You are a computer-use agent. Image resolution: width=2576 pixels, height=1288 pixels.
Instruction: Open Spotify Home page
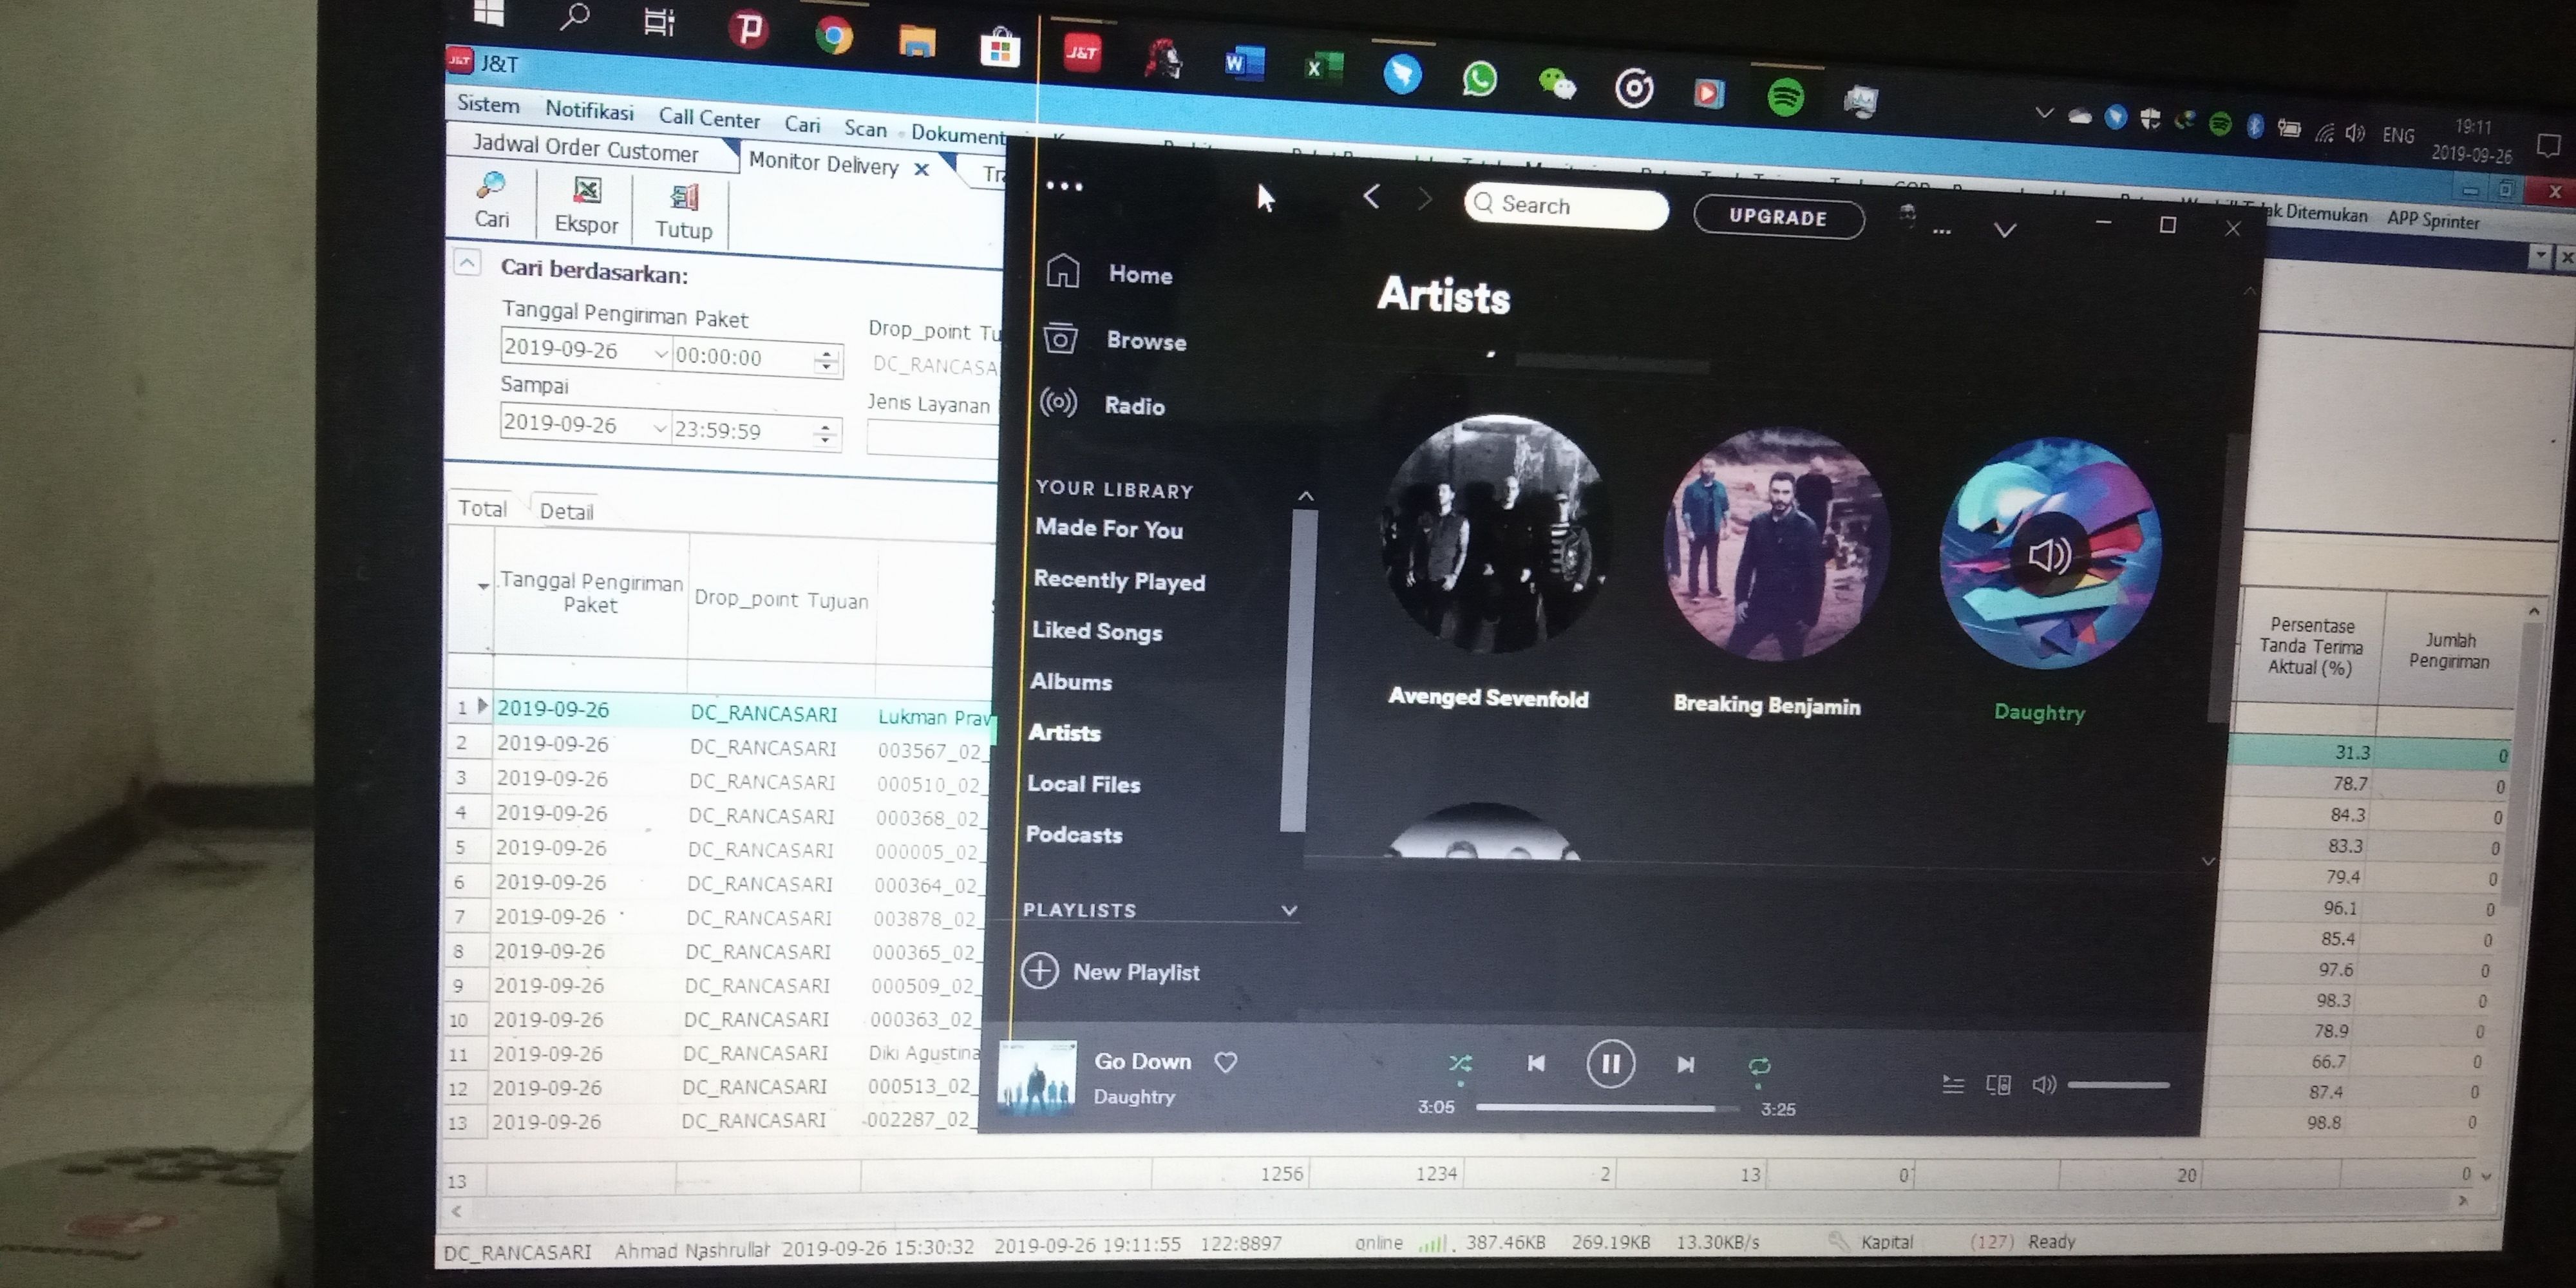click(1110, 273)
